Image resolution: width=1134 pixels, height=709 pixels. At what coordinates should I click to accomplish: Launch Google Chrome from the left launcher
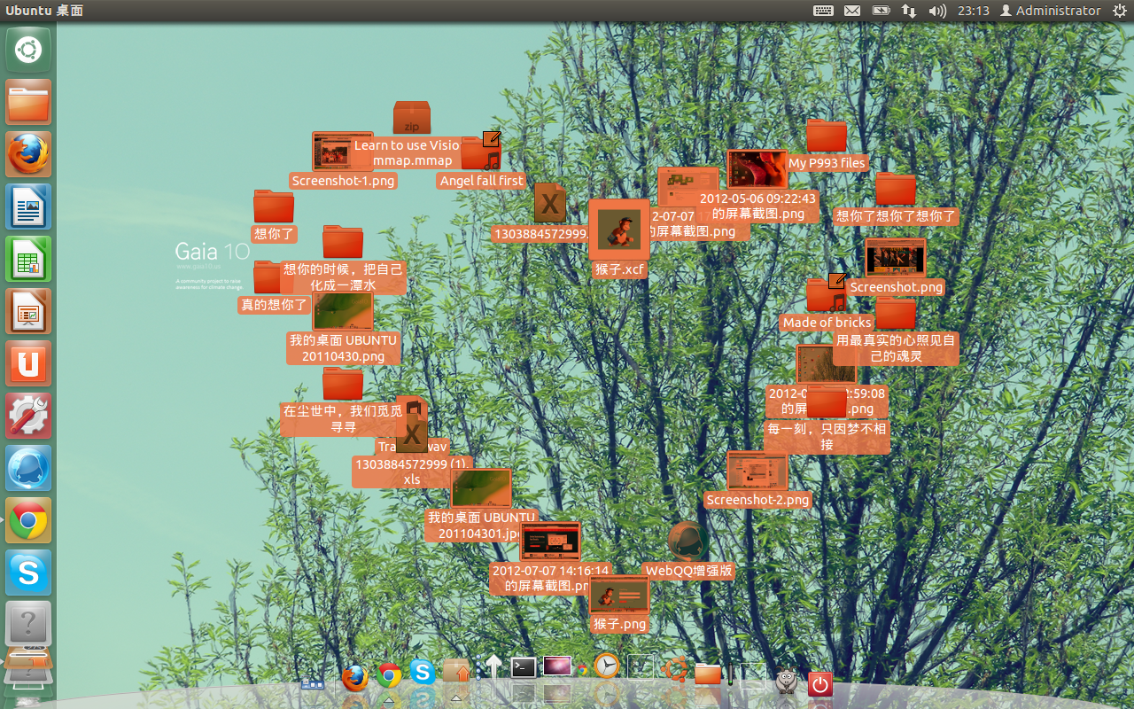(28, 520)
